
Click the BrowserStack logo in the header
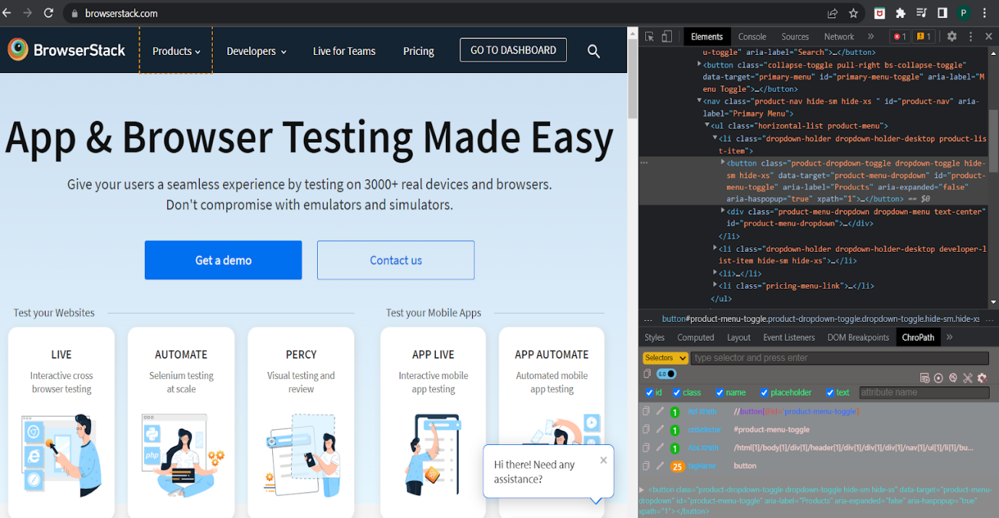[67, 50]
